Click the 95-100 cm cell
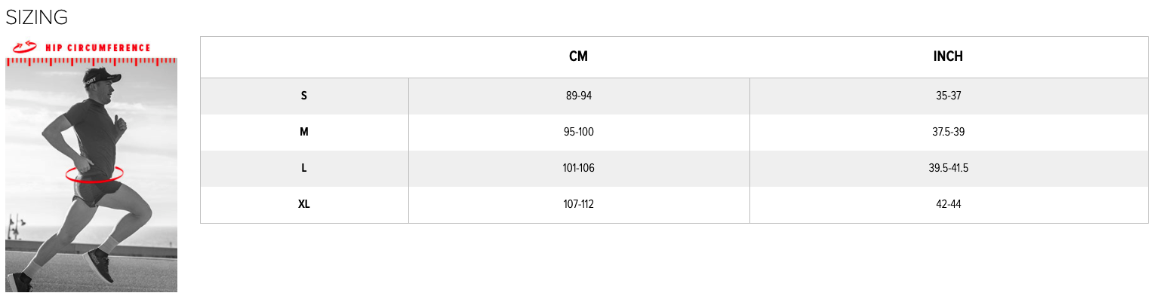1154x296 pixels. 579,132
